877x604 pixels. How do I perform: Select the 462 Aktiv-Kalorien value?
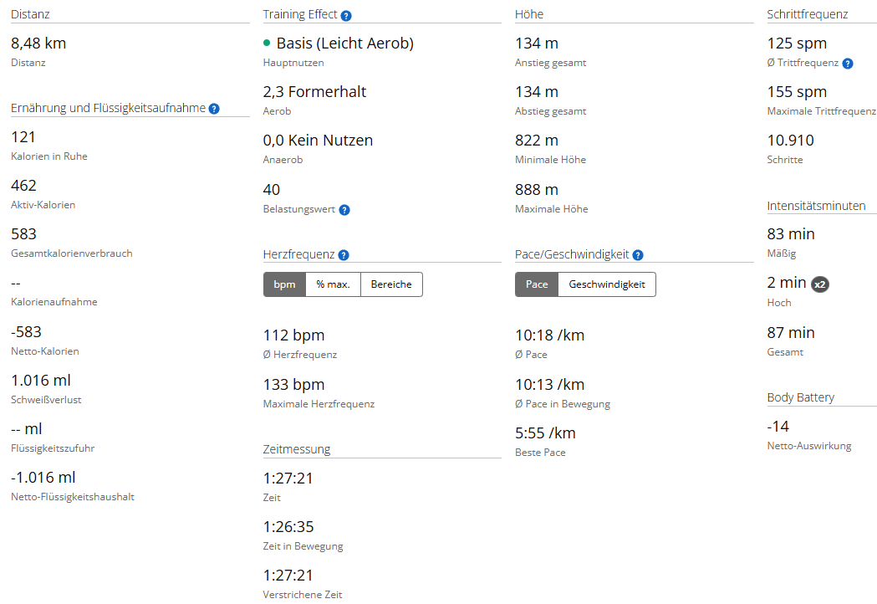(24, 185)
